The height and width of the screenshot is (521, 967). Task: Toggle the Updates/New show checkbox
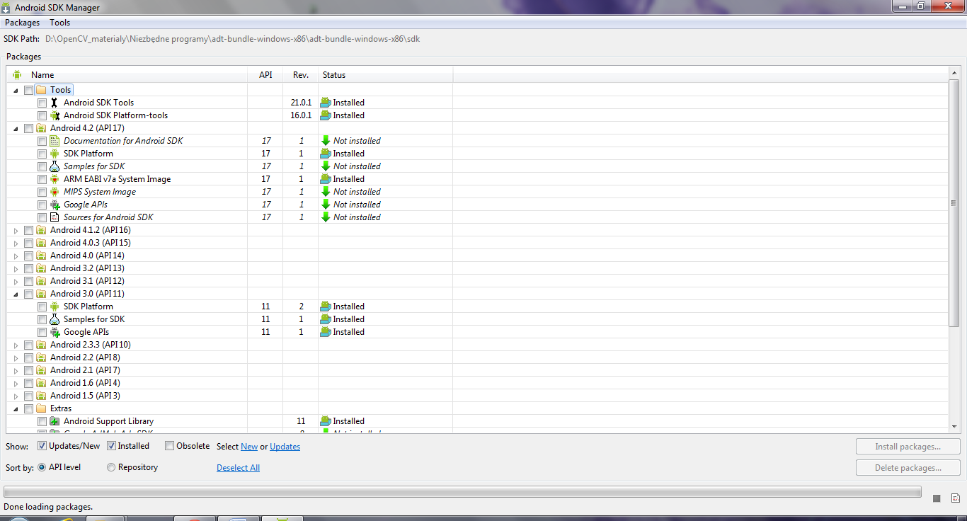tap(42, 446)
